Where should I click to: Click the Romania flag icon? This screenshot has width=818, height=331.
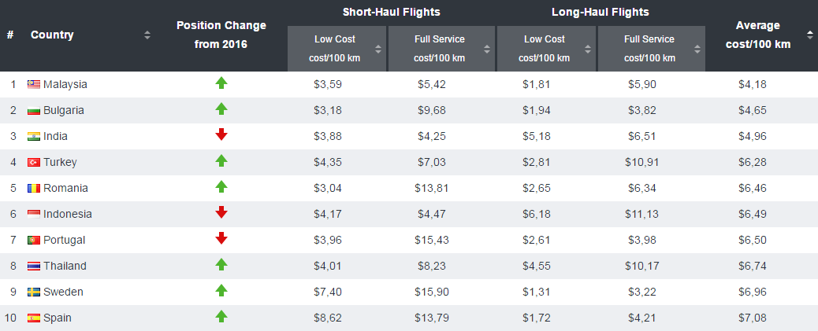(34, 189)
